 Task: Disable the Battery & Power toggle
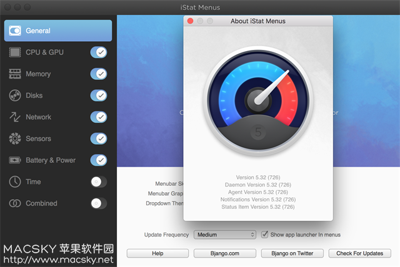pos(99,160)
